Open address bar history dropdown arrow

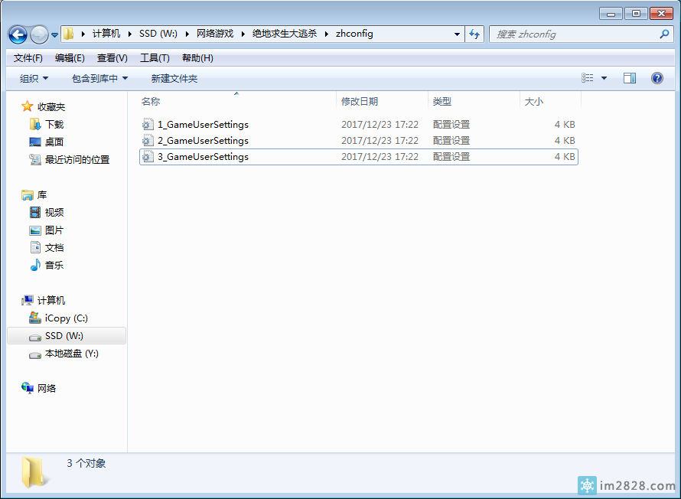[x=457, y=34]
